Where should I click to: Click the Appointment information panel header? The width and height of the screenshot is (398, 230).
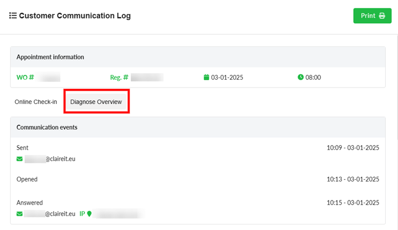(50, 57)
